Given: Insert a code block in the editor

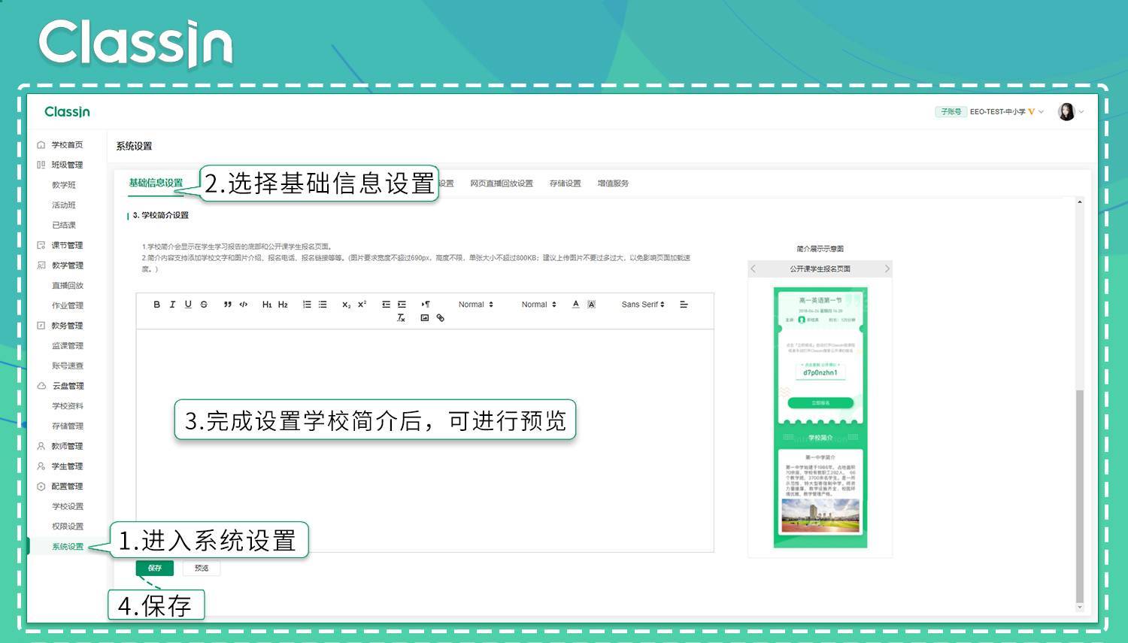Looking at the screenshot, I should (x=243, y=305).
